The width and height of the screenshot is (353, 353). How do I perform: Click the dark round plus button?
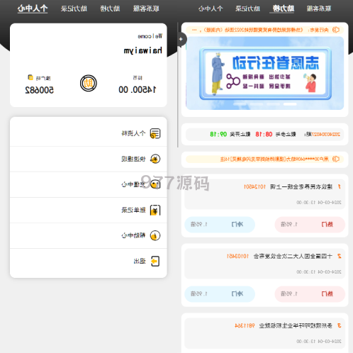181,39
